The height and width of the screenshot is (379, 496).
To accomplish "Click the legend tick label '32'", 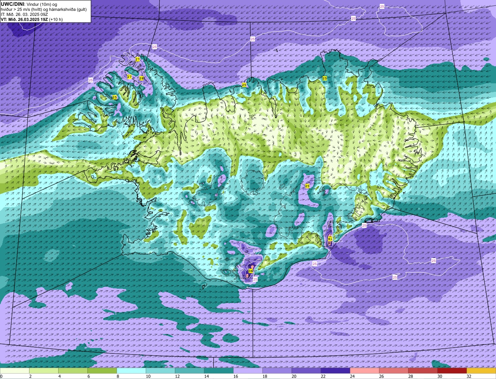I will coord(468,376).
